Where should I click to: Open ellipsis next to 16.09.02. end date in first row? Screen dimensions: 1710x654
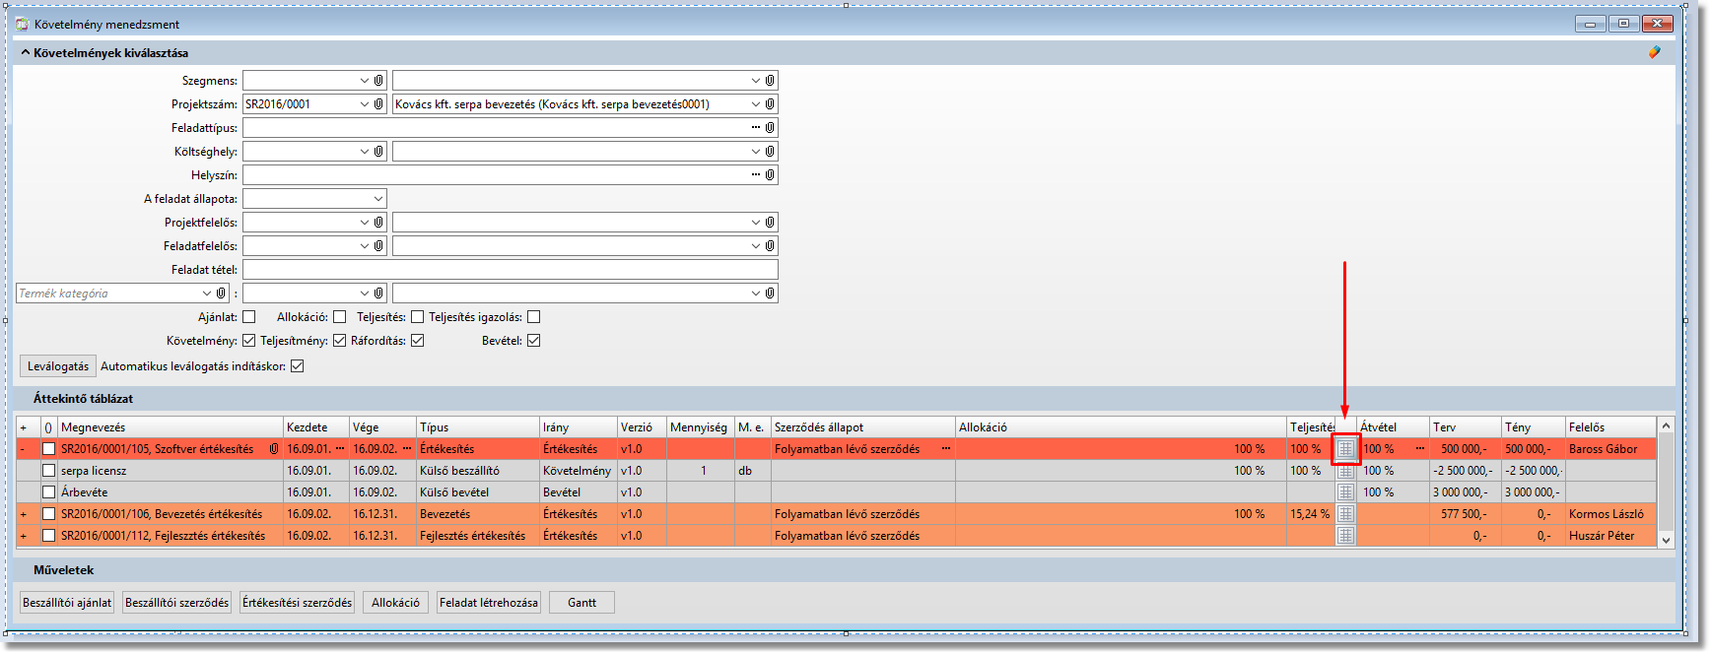tap(407, 448)
